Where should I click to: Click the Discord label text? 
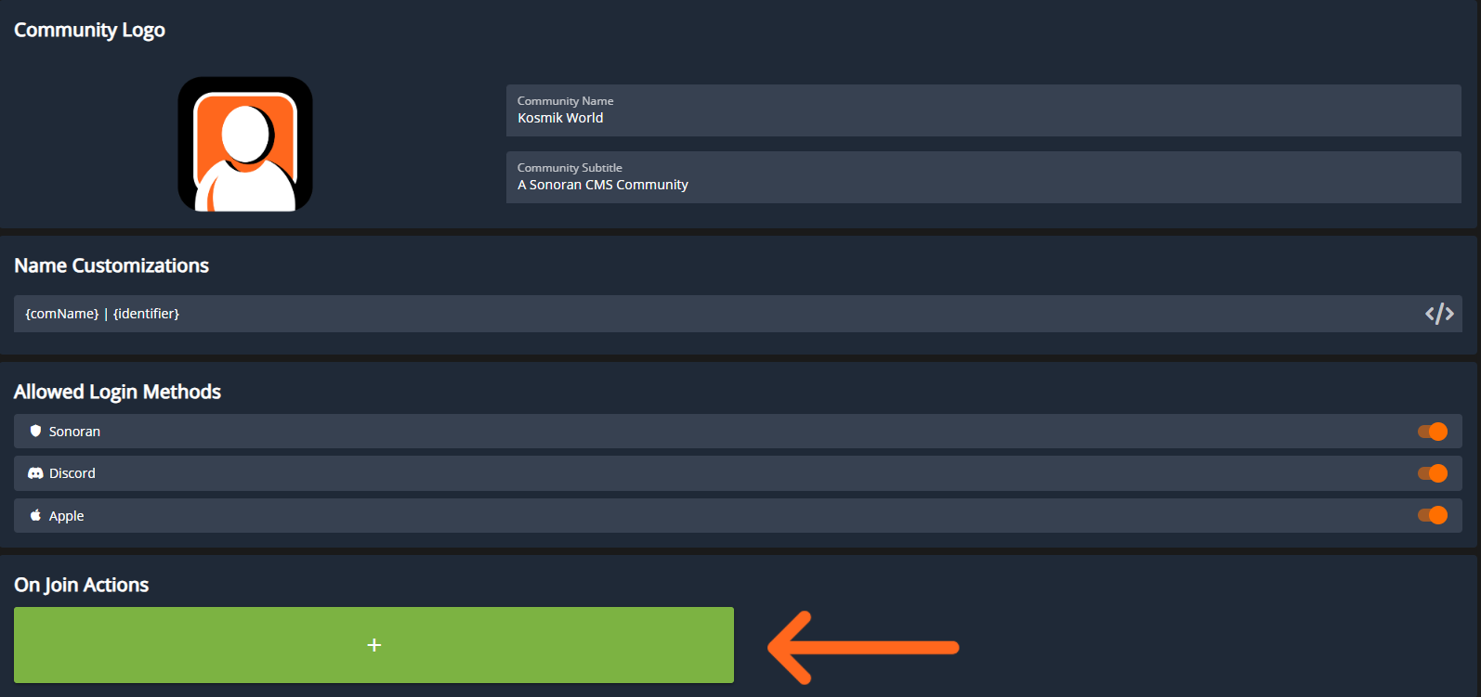pyautogui.click(x=72, y=473)
